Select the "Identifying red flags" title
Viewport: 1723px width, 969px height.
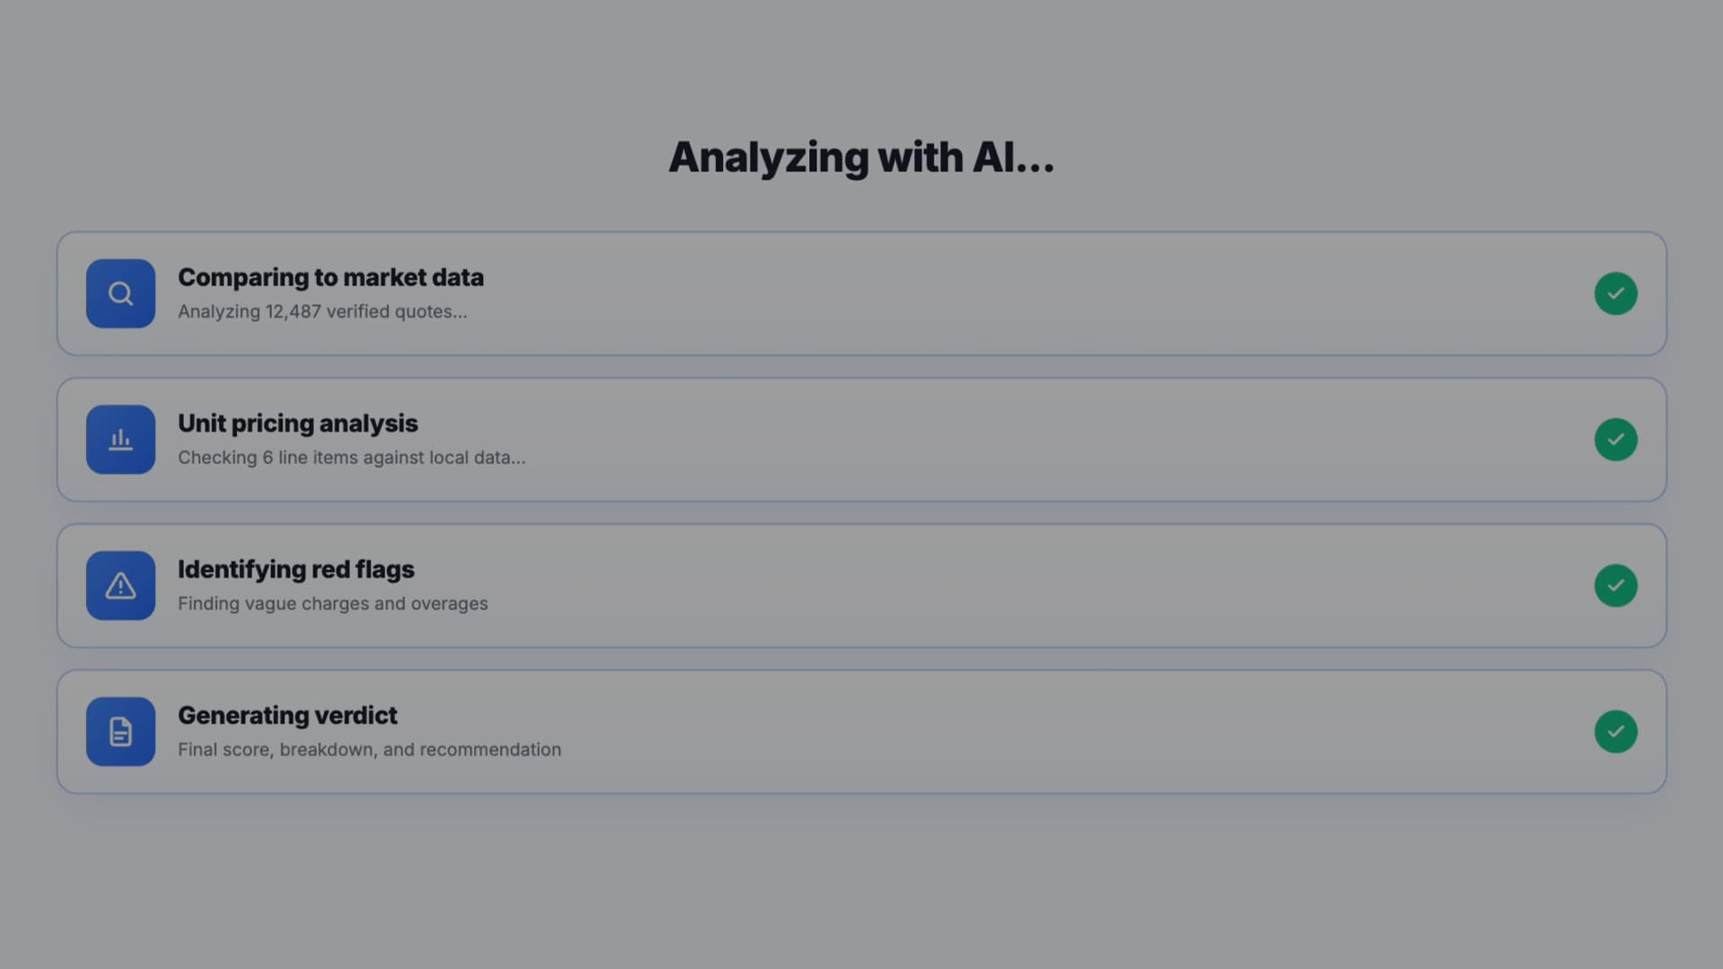(x=295, y=570)
